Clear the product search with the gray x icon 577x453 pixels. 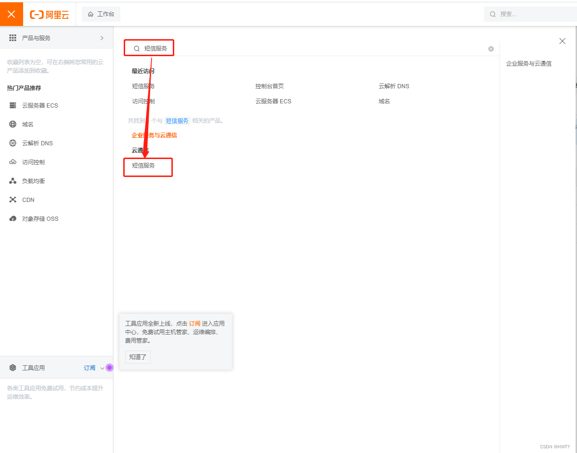point(491,49)
